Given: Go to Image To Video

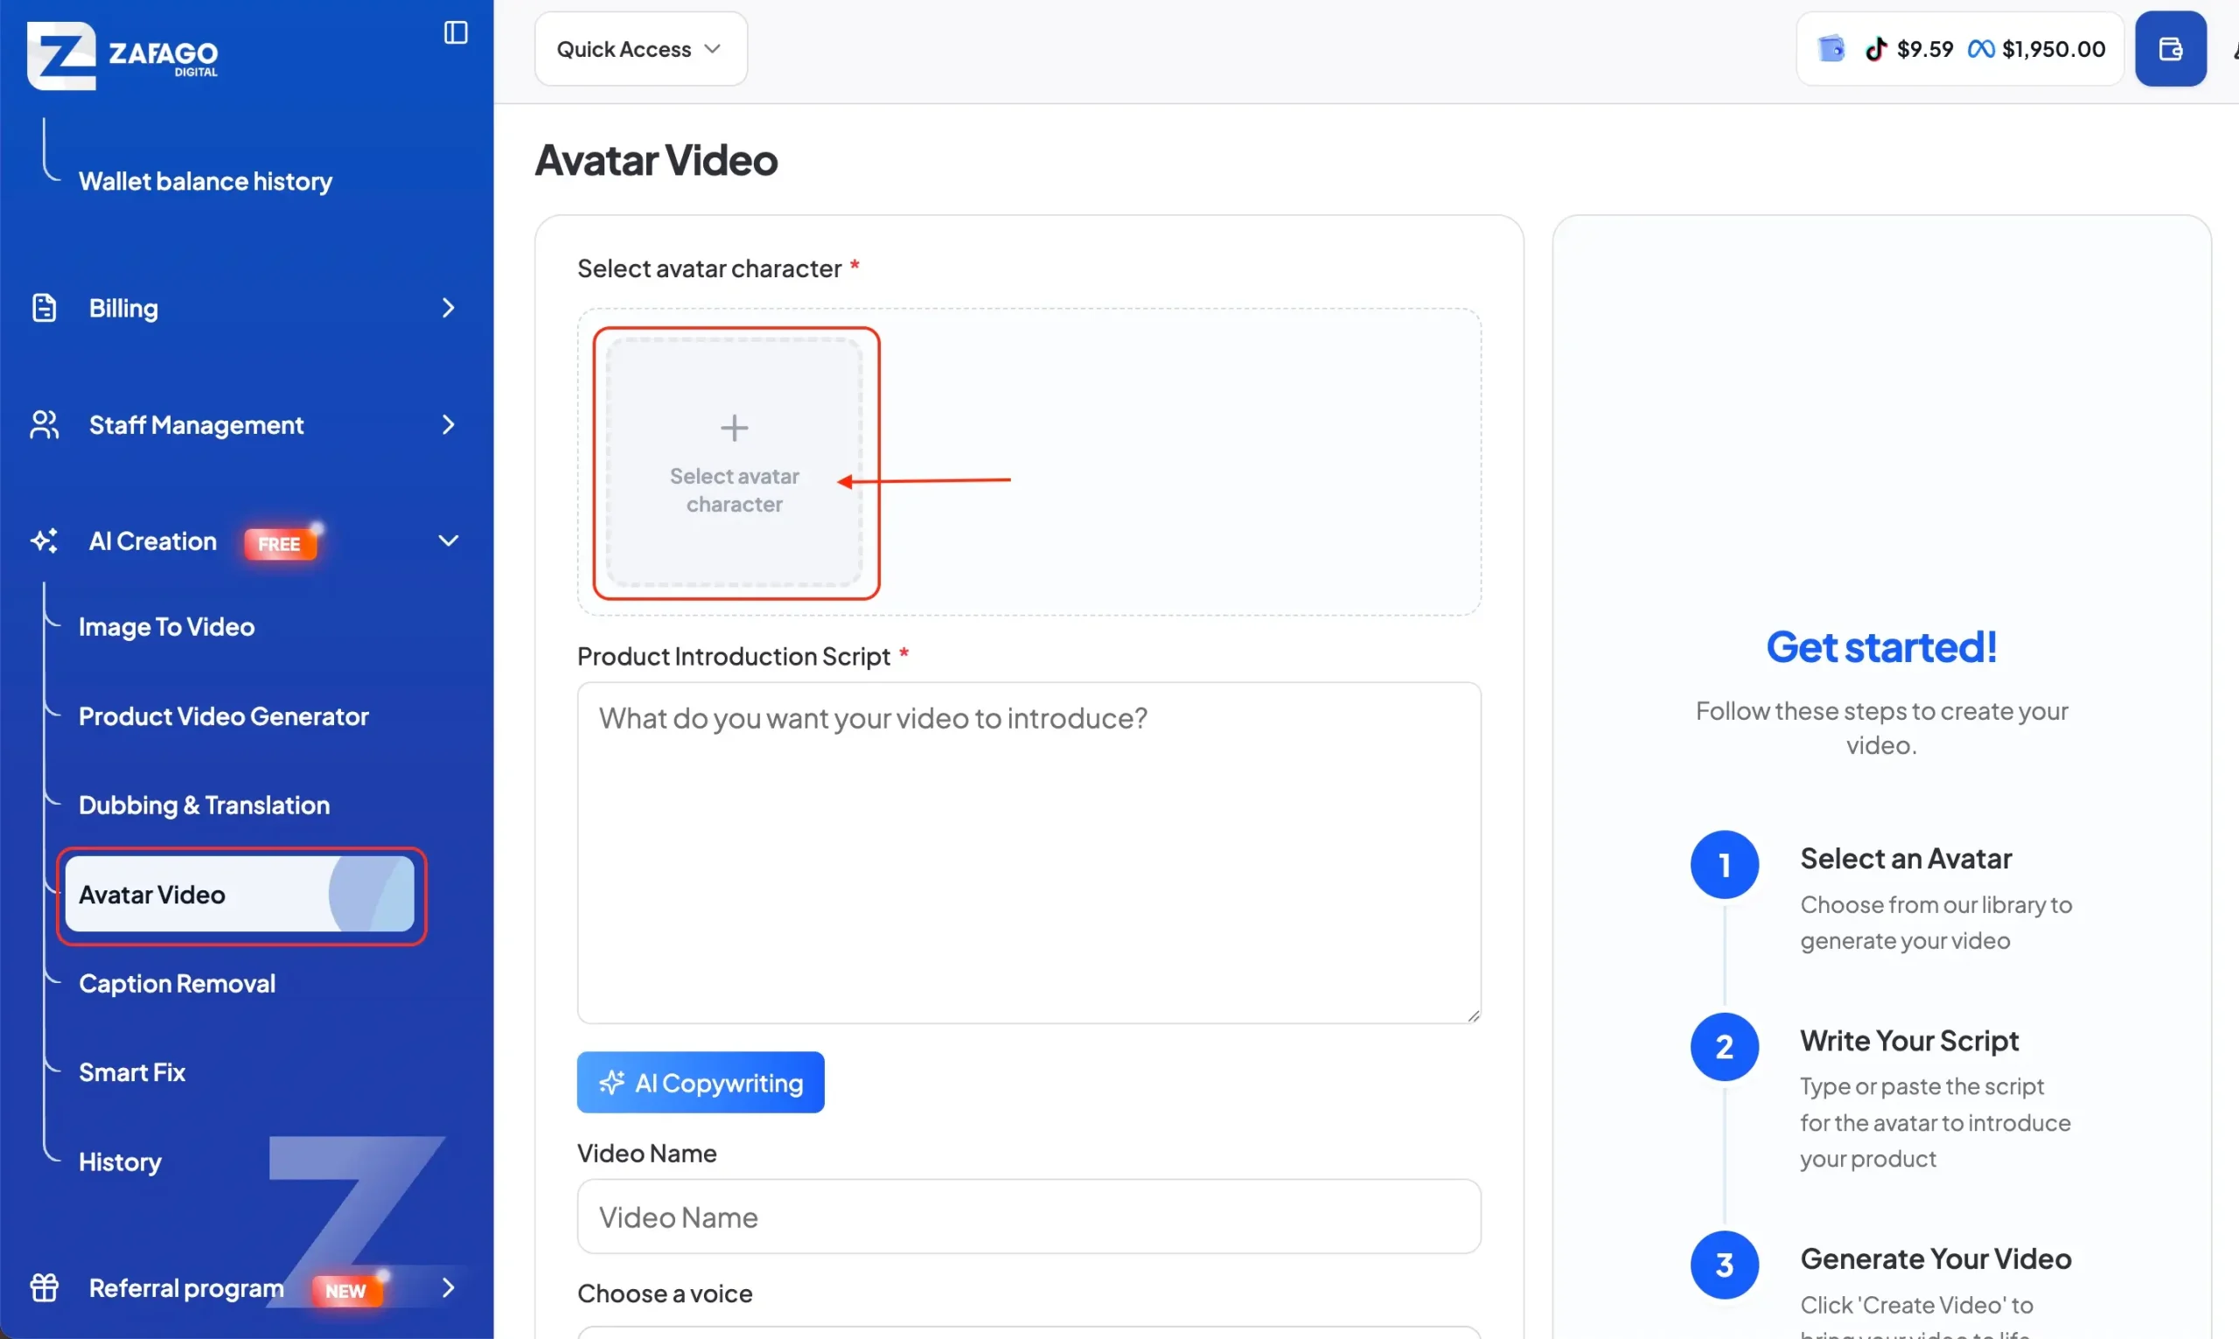Looking at the screenshot, I should 167,627.
